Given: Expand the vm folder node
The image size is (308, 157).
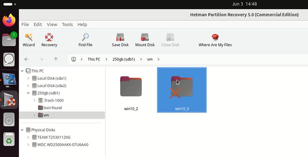Looking at the screenshot, I should [34, 115].
